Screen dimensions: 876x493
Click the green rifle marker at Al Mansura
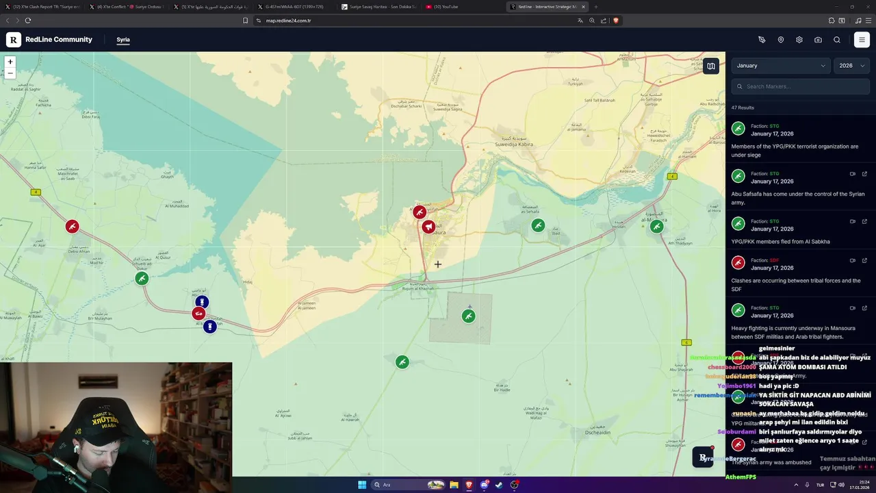click(656, 226)
